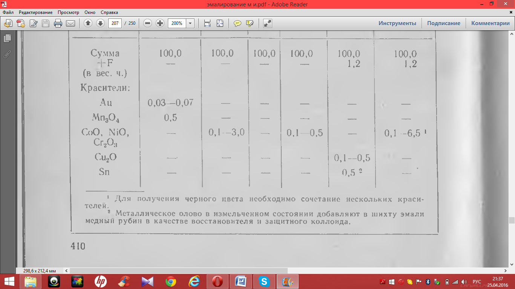Open the HP app on the taskbar
The image size is (515, 289).
click(x=101, y=281)
